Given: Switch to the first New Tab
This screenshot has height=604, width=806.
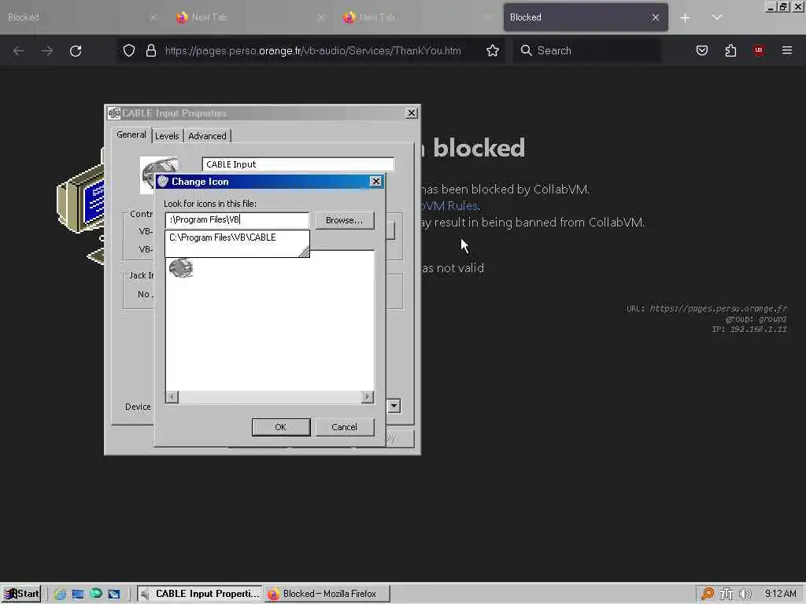Looking at the screenshot, I should (250, 17).
